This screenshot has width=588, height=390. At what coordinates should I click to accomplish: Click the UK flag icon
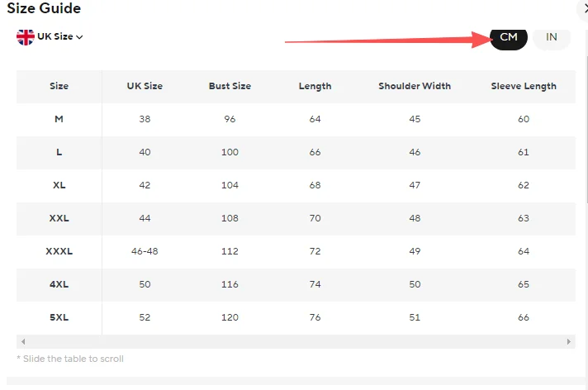[26, 37]
